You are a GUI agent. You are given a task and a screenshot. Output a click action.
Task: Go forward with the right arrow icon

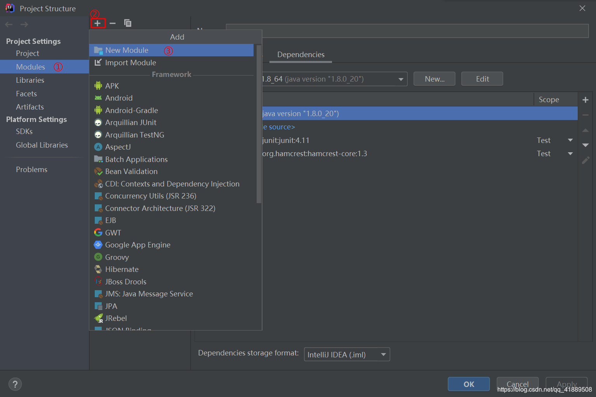(x=24, y=24)
